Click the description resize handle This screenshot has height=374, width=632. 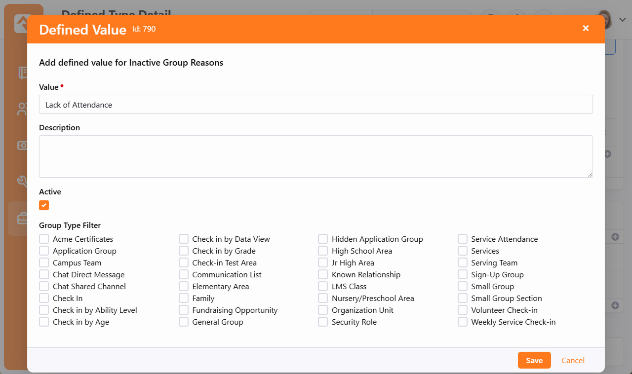click(590, 174)
